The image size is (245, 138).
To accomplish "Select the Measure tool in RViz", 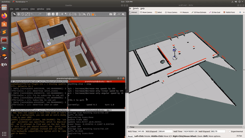I will click(184, 12).
